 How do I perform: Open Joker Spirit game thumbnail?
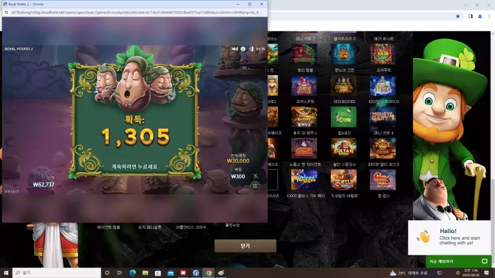[x=304, y=85]
